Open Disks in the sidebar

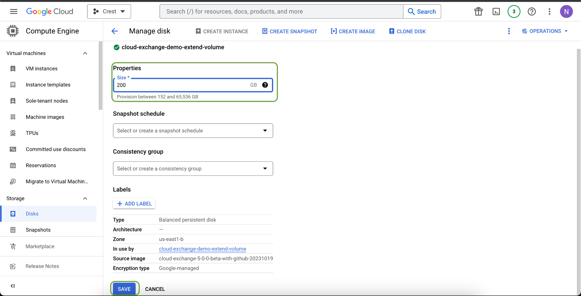(x=48, y=214)
